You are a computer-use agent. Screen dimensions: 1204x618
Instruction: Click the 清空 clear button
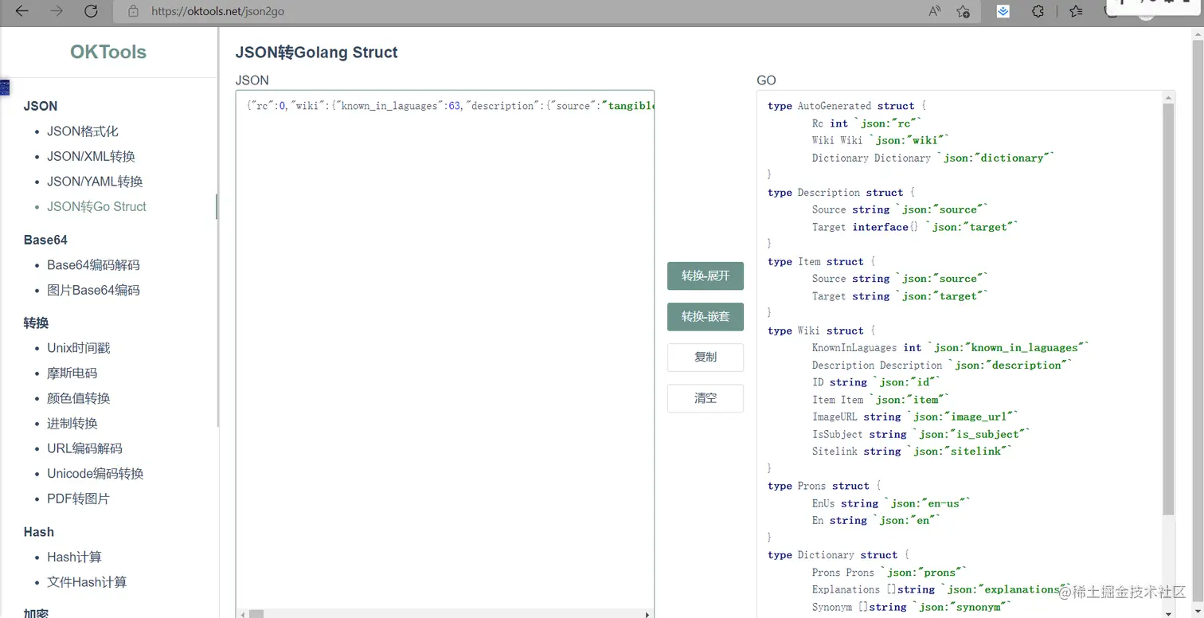point(706,398)
